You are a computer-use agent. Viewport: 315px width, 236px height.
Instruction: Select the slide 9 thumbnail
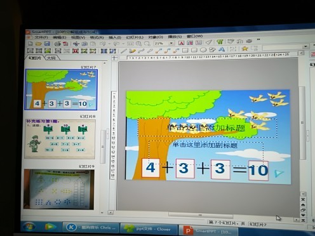tap(59, 189)
